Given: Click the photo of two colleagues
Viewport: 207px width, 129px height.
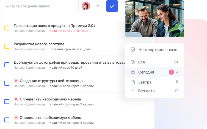Looking at the screenshot, I should 154,19.
